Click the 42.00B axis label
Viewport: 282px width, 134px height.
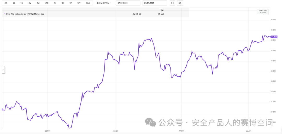click(x=273, y=20)
